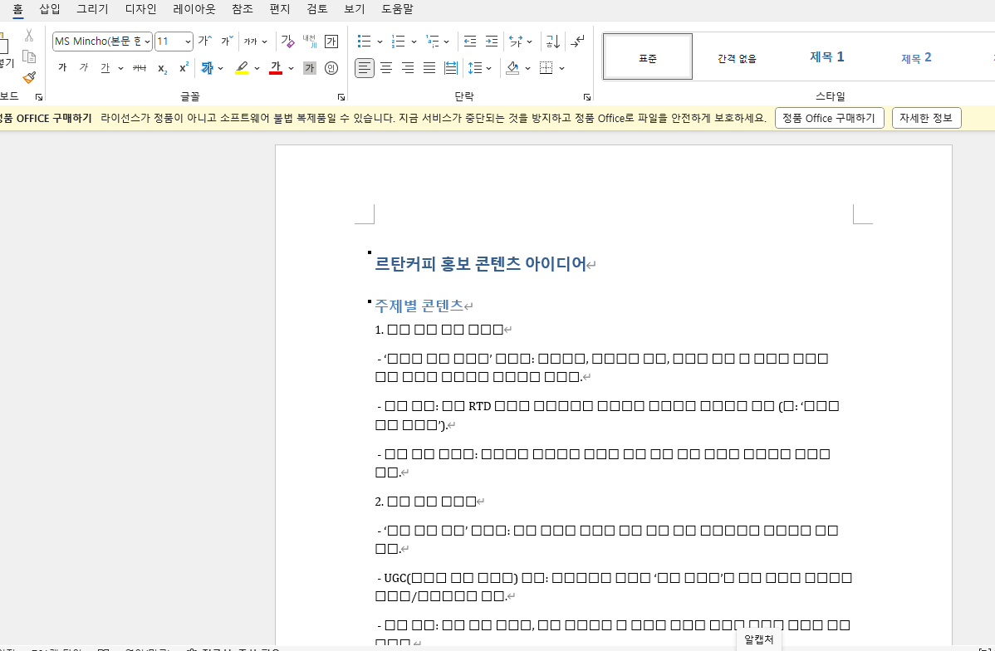Increase indent icon in paragraph group
This screenshot has width=995, height=651.
491,42
